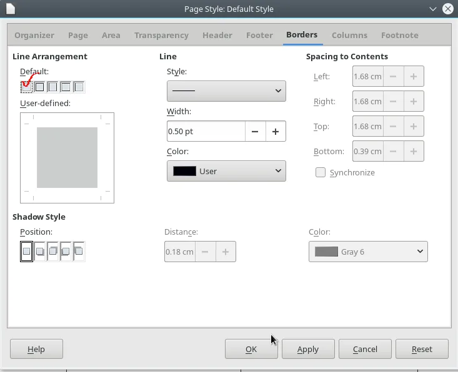The width and height of the screenshot is (458, 372).
Task: Click the document icon in the title bar
Action: coord(11,9)
